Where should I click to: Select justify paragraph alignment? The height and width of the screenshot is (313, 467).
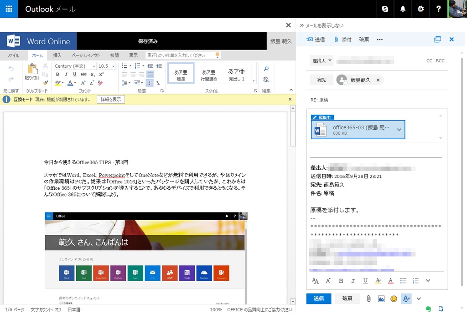click(150, 74)
